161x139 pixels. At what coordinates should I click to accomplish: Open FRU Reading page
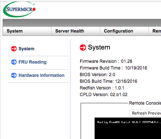(x=33, y=62)
